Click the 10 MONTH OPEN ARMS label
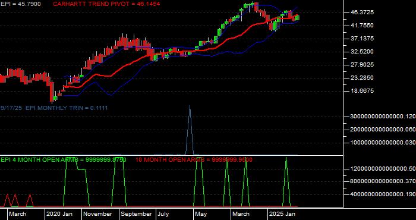Screen dimensions: 416x220 194,160
